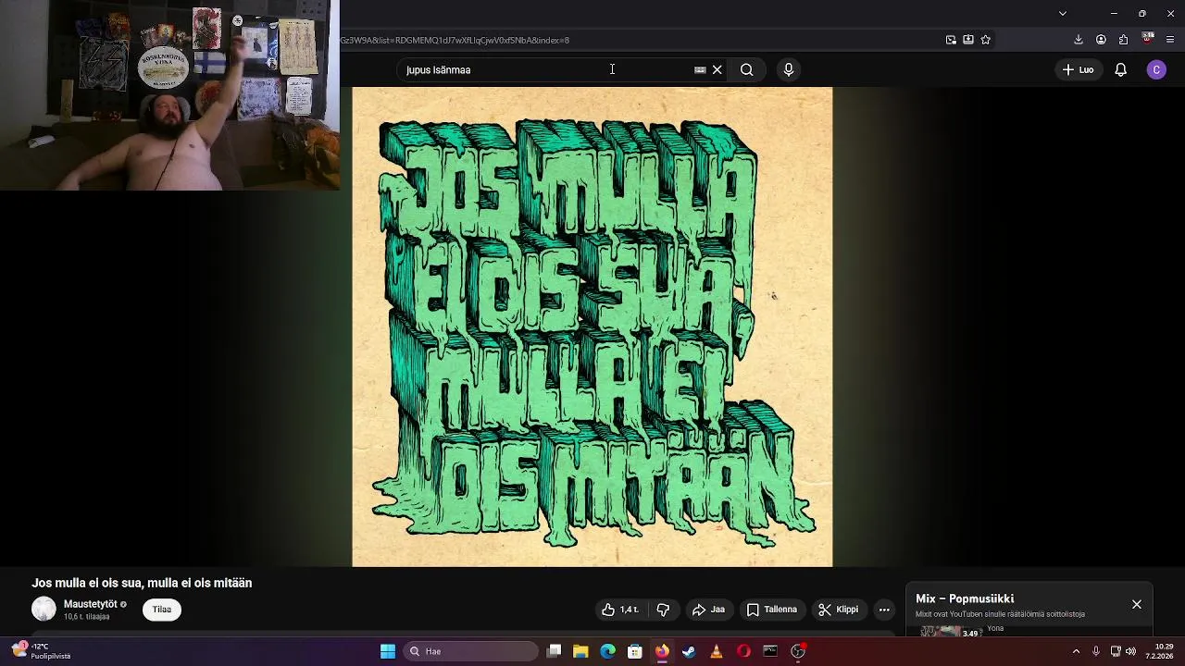Open terminal window from taskbar

pos(770,651)
